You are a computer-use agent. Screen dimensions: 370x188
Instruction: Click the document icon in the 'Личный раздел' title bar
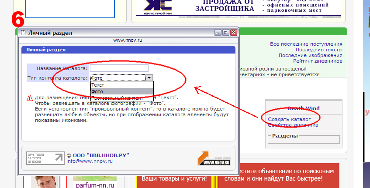coord(23,33)
